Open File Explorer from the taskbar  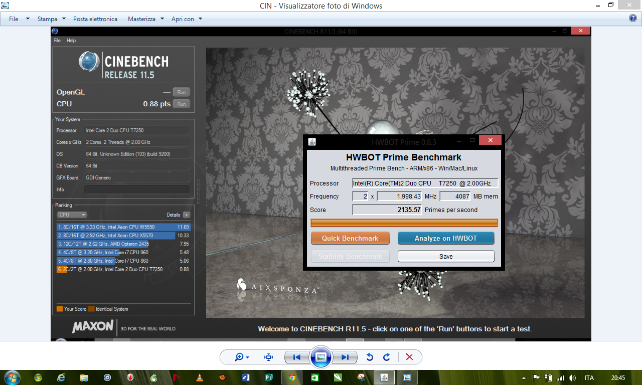(x=84, y=377)
